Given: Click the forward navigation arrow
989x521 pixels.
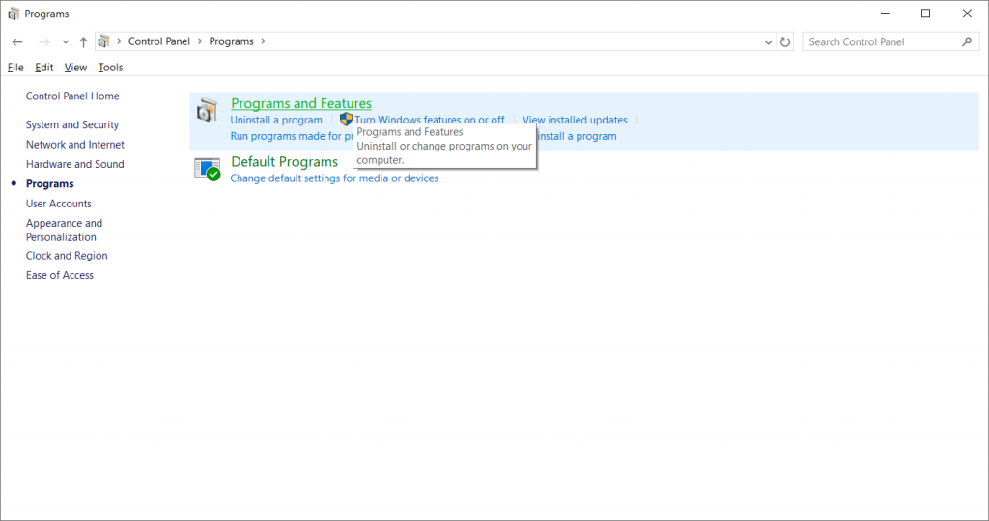Looking at the screenshot, I should [x=44, y=41].
